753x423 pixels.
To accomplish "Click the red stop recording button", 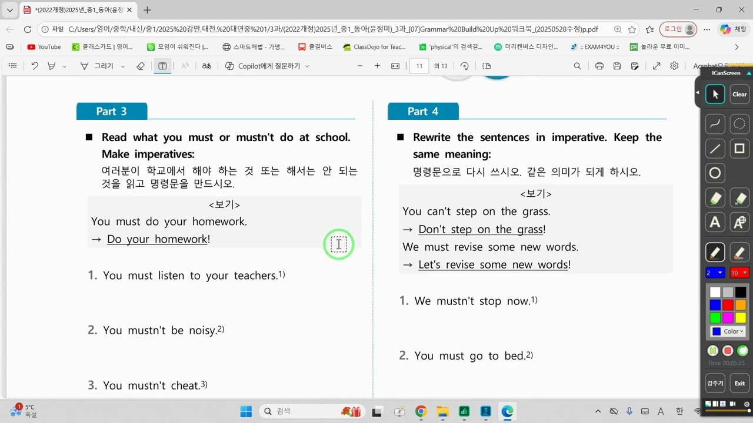I will 728,351.
